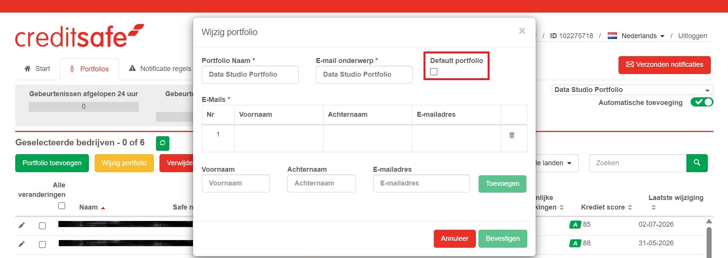Click the Dutch flag icon
This screenshot has height=258, width=728.
612,36
